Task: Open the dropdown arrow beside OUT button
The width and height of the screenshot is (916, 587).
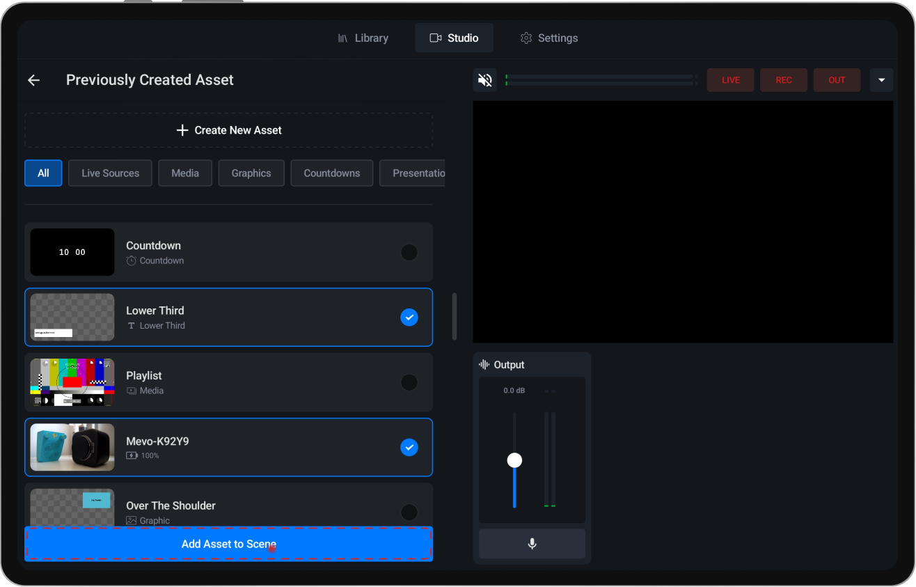Action: tap(881, 79)
